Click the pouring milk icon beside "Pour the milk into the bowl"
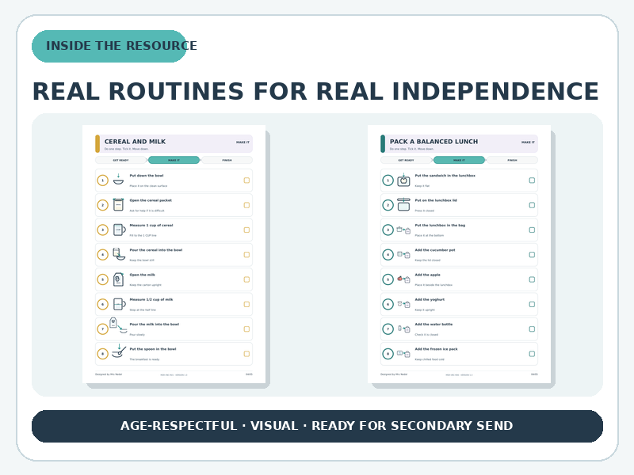Image resolution: width=634 pixels, height=475 pixels. (118, 325)
